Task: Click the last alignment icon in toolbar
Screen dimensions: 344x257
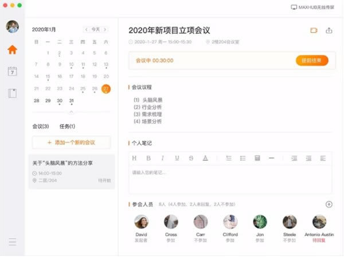Action: pos(323,158)
